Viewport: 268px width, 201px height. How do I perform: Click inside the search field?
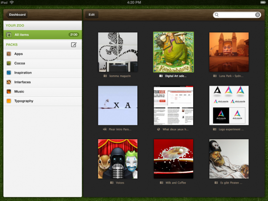[x=237, y=15]
